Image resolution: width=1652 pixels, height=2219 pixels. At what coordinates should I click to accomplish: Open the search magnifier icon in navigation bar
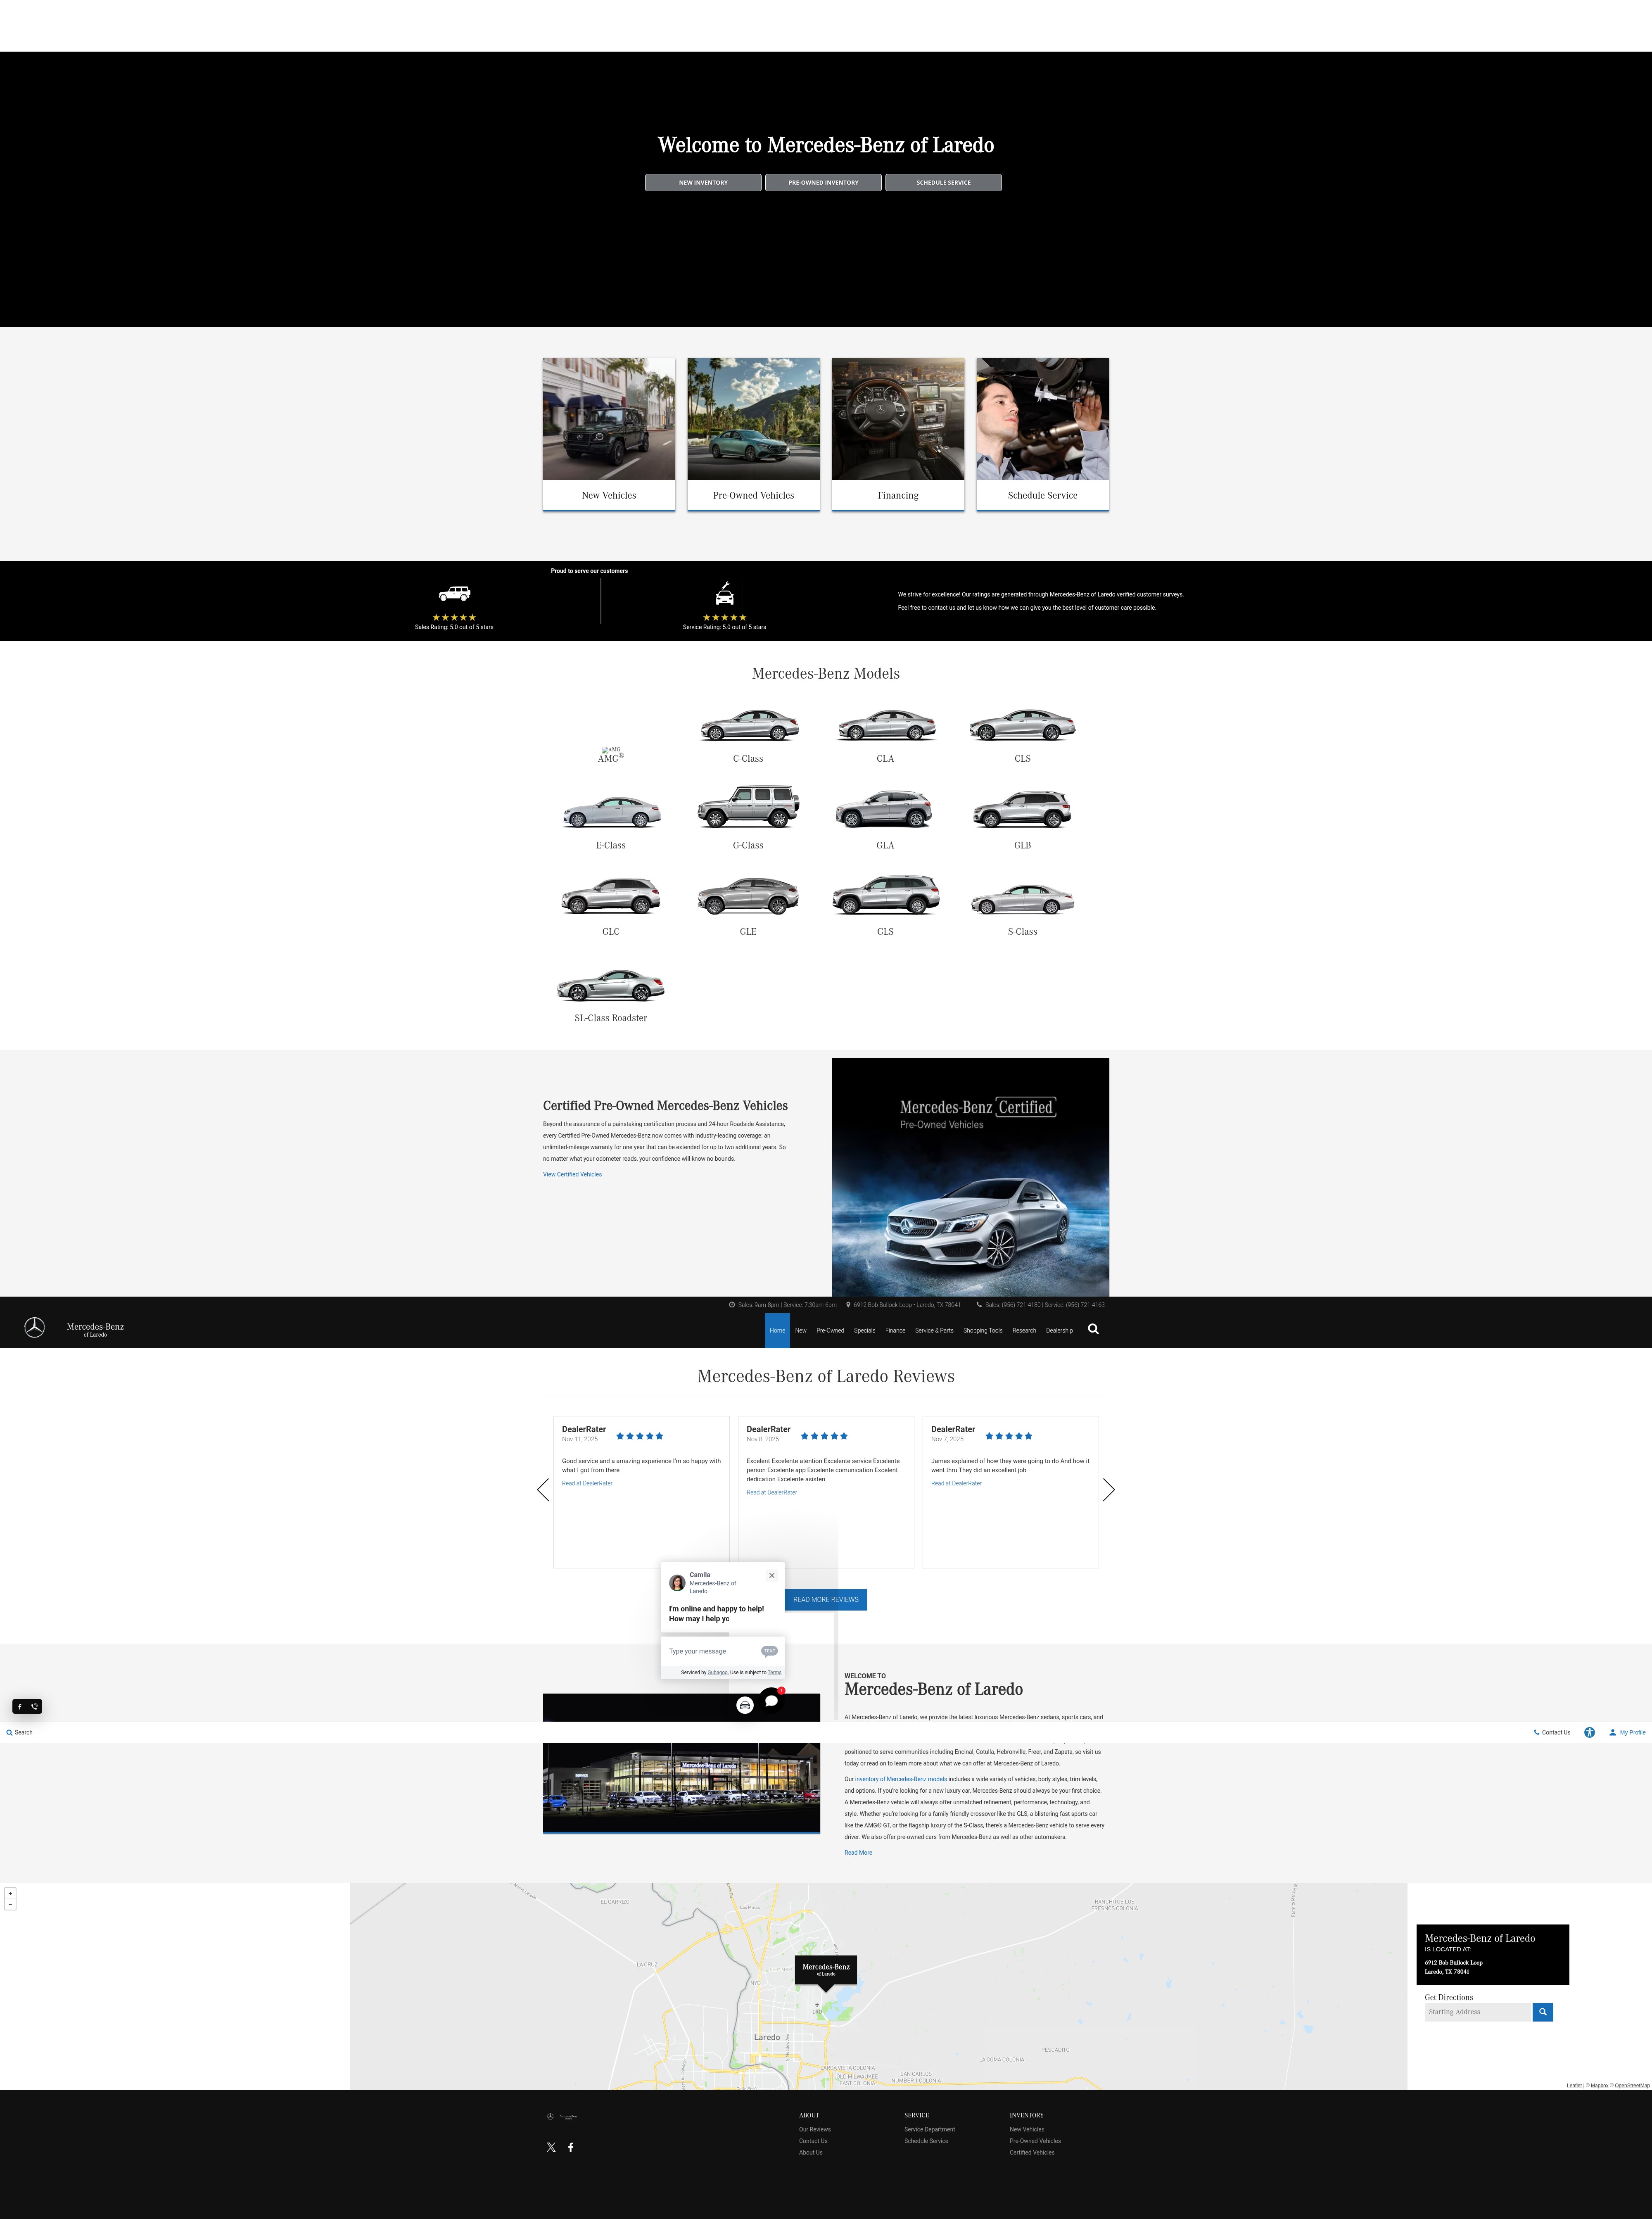coord(1093,1329)
